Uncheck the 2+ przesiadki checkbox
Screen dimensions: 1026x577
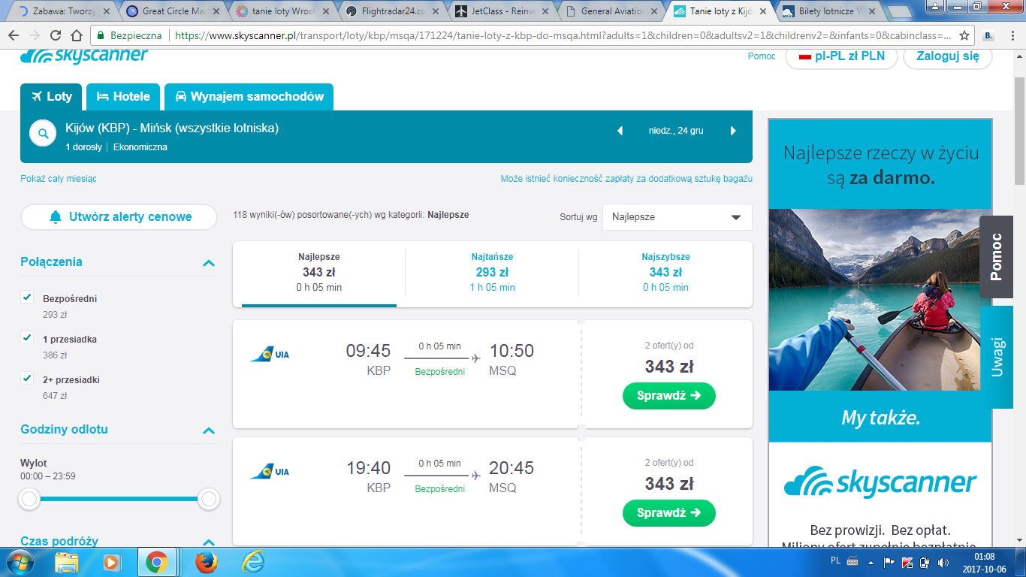pyautogui.click(x=27, y=379)
